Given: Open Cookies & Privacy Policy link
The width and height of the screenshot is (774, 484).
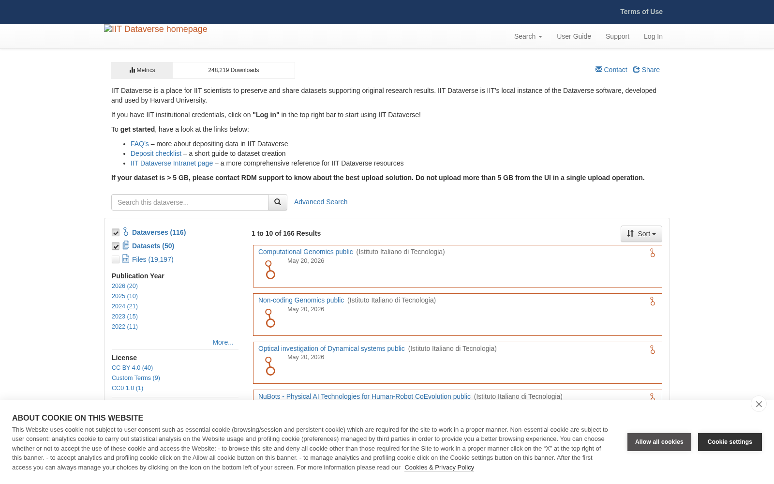Looking at the screenshot, I should coord(439,468).
